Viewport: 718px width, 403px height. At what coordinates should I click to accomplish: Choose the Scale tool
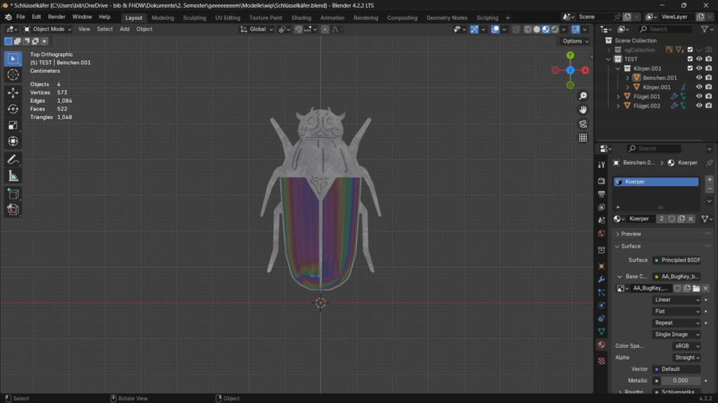(13, 125)
